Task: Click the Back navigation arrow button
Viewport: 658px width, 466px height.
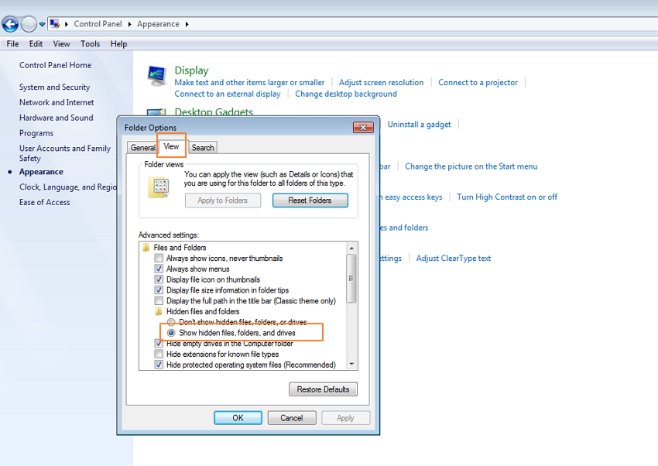Action: click(x=10, y=24)
